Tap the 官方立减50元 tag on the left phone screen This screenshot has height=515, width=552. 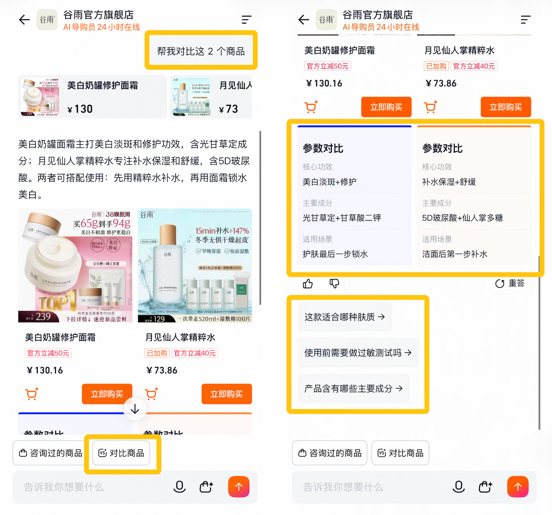tap(48, 353)
